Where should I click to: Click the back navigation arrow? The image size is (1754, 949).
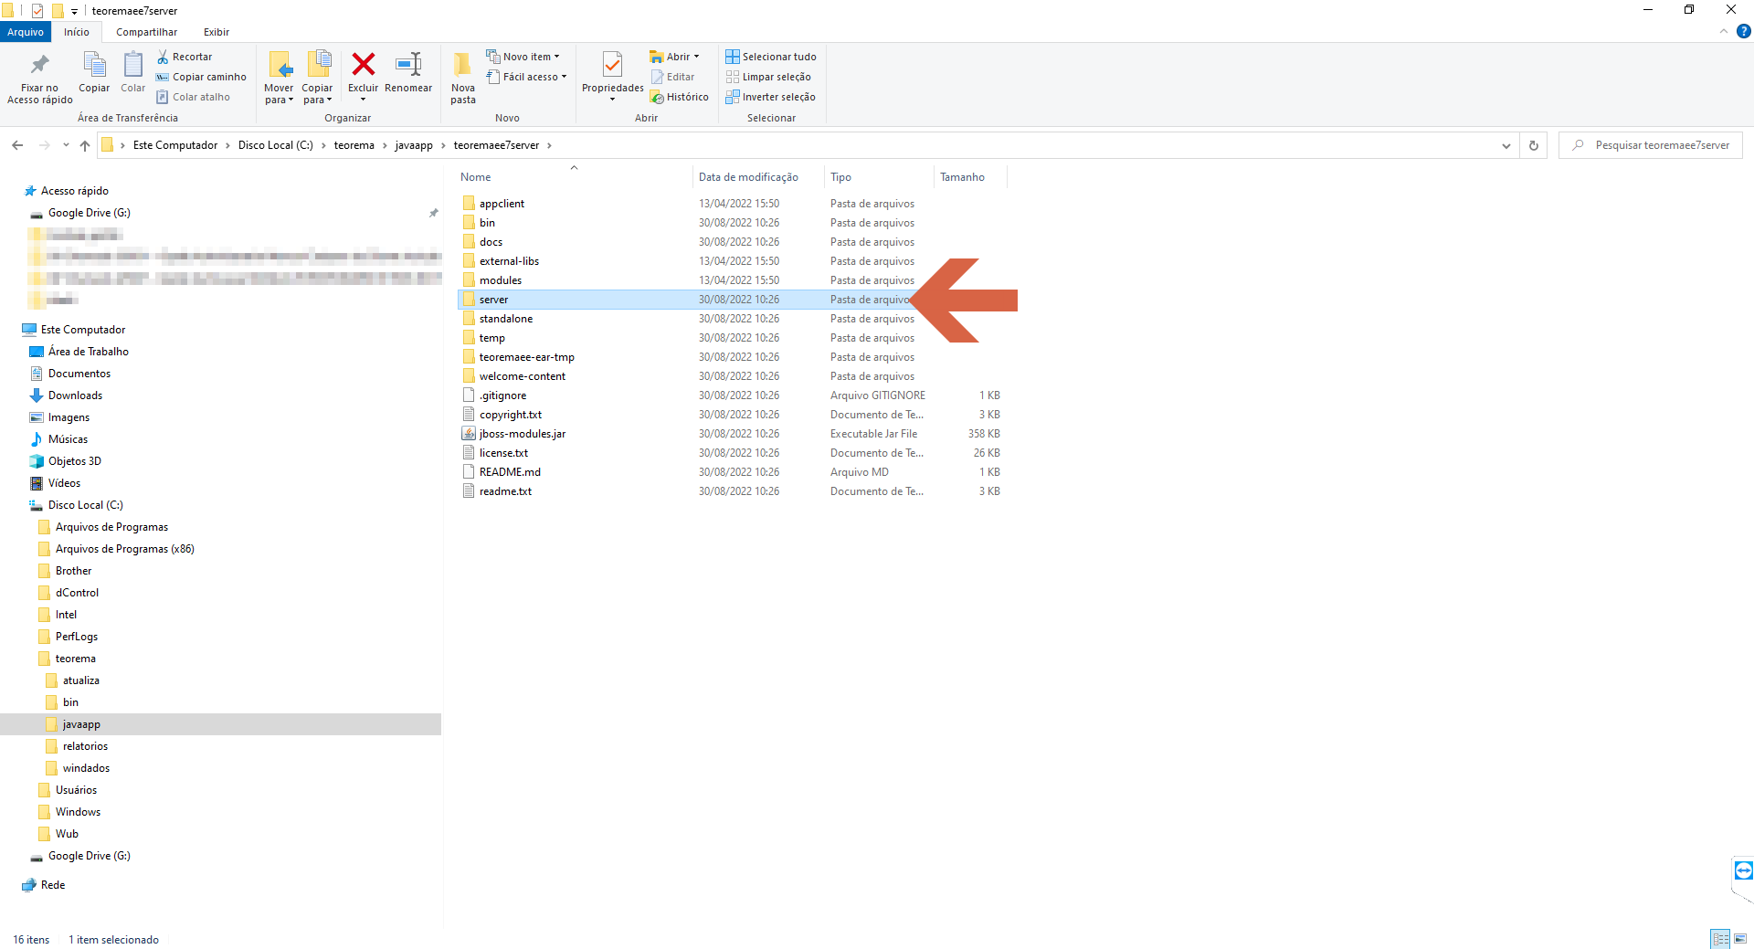point(17,145)
